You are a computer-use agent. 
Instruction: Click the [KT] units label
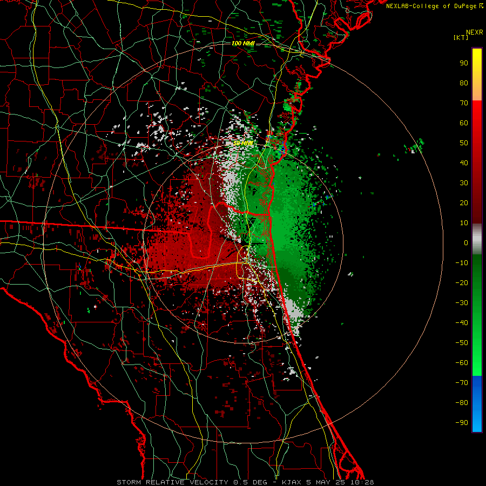461,37
